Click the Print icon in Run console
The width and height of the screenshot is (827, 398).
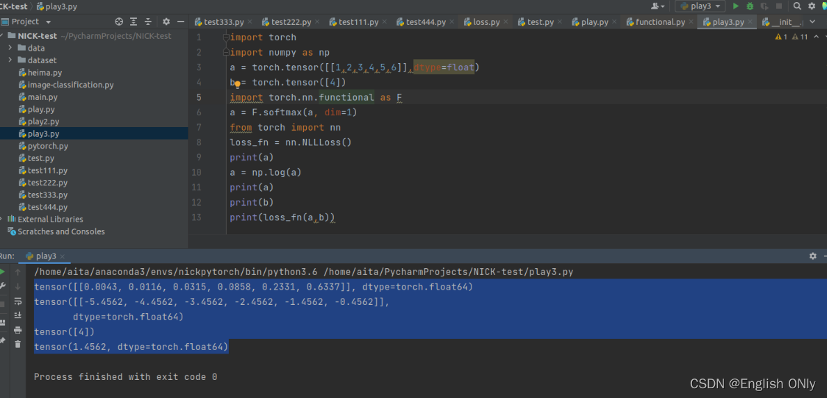pyautogui.click(x=18, y=330)
